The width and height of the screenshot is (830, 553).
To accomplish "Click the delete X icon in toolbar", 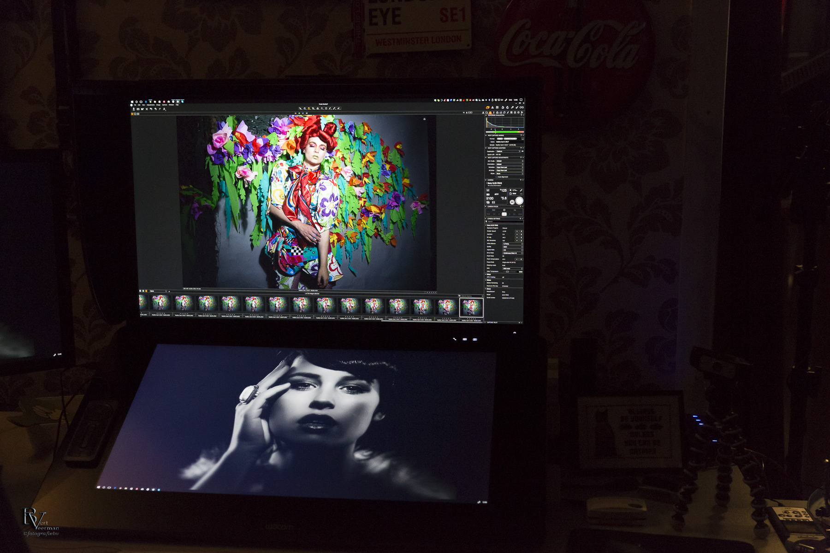I will pos(147,109).
